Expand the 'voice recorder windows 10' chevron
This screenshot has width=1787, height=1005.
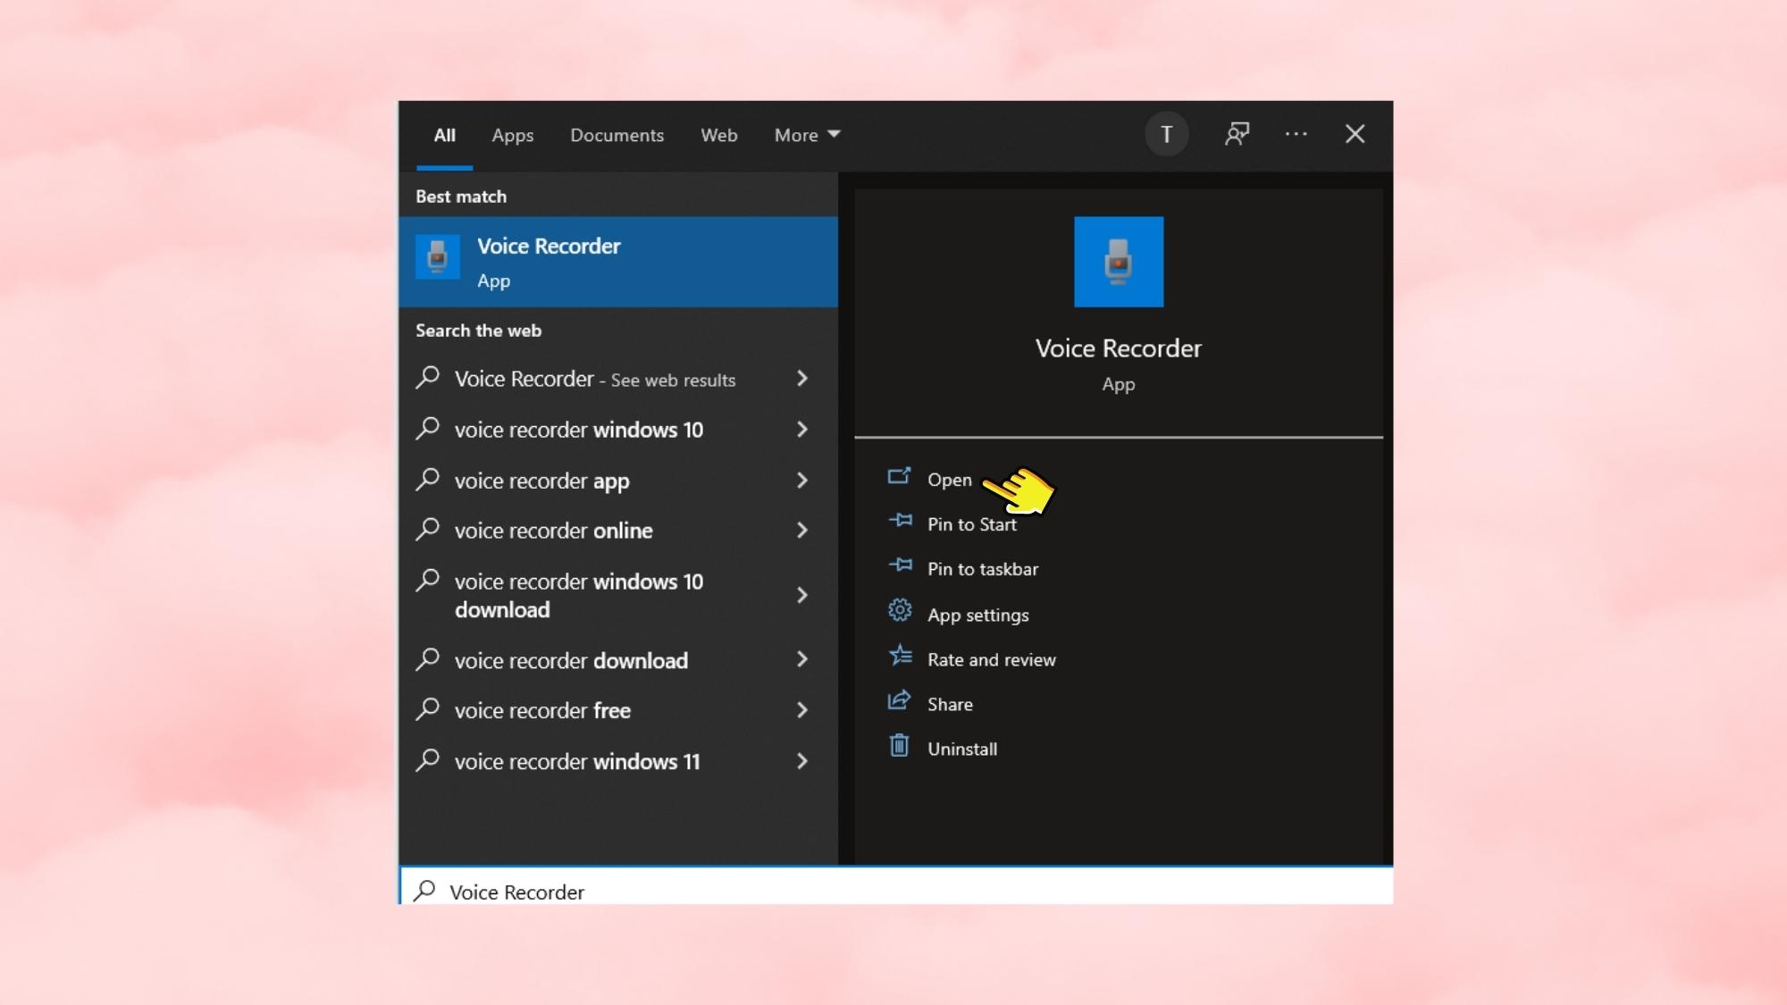[802, 430]
